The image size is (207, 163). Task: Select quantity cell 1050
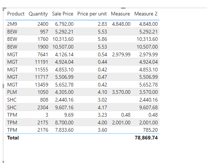(43, 92)
